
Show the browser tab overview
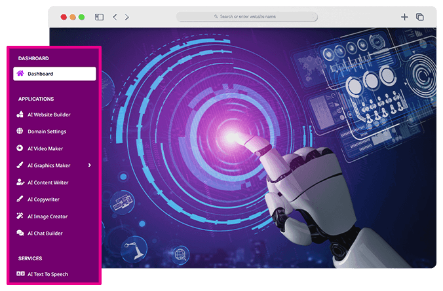(x=420, y=17)
